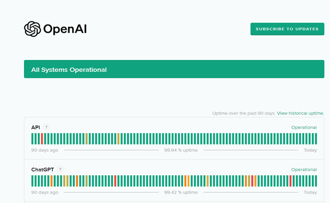Select the first yellow bar in API timeline
Viewport: 330px width, 203px height.
click(x=87, y=138)
